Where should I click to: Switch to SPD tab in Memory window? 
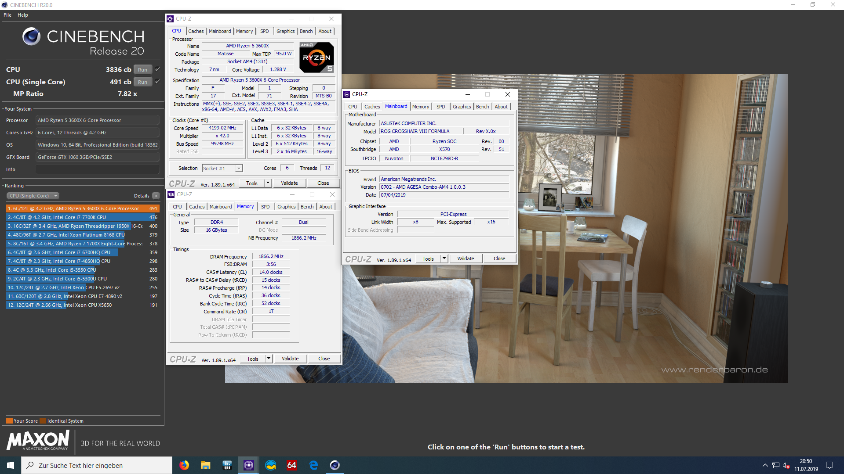pos(265,207)
